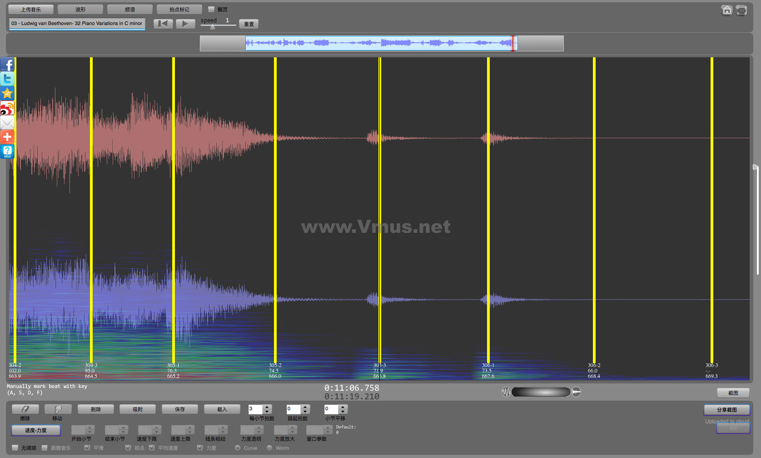The height and width of the screenshot is (458, 761).
Task: Click the grayed IOI button
Action: click(x=733, y=428)
